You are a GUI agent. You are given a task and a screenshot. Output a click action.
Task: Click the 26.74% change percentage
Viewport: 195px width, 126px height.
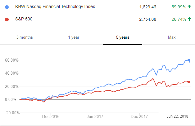(x=179, y=19)
